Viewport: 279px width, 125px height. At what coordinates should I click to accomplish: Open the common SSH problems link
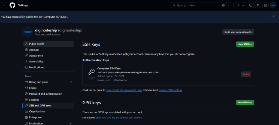tap(170, 90)
